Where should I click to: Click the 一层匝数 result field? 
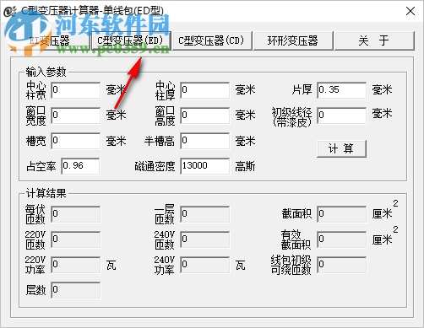click(x=204, y=214)
